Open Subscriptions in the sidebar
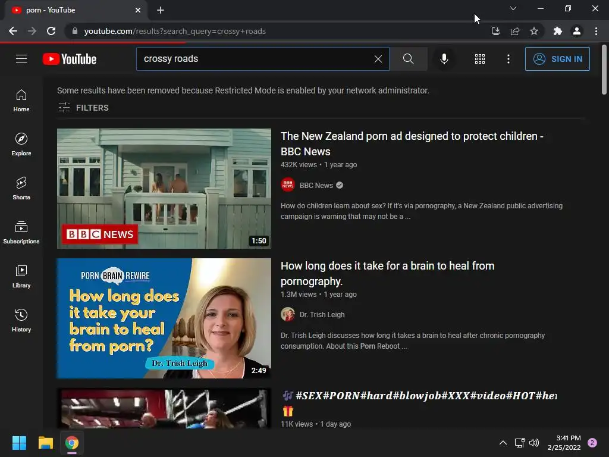The image size is (609, 457). [21, 233]
